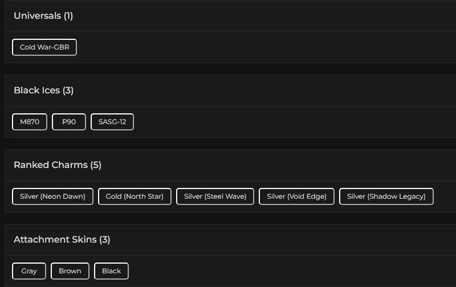Click the (1) count beside Universals

click(68, 16)
